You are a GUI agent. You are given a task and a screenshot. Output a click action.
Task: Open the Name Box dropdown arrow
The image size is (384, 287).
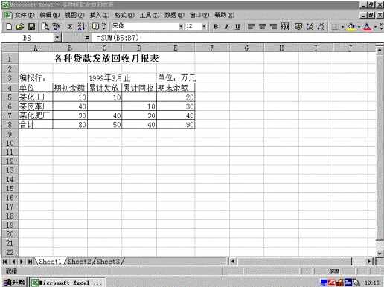pos(57,38)
